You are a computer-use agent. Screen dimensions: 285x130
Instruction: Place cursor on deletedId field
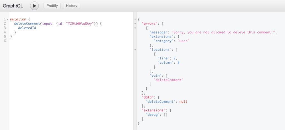coord(27,28)
